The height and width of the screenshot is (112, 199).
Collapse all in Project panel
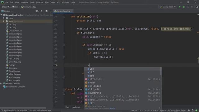click(x=41, y=11)
